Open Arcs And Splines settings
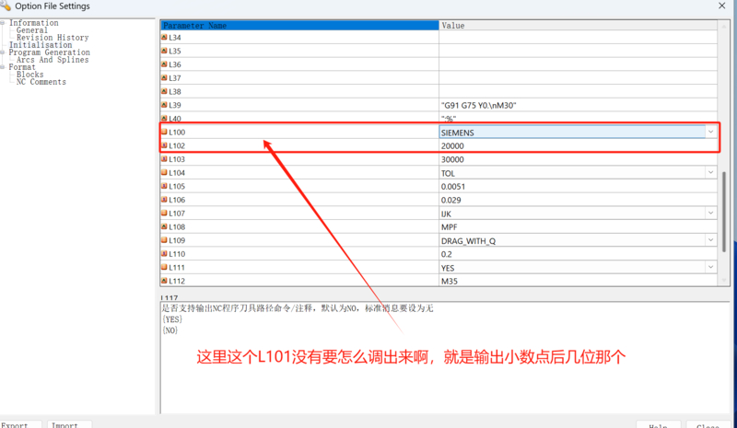The image size is (737, 428). click(53, 60)
